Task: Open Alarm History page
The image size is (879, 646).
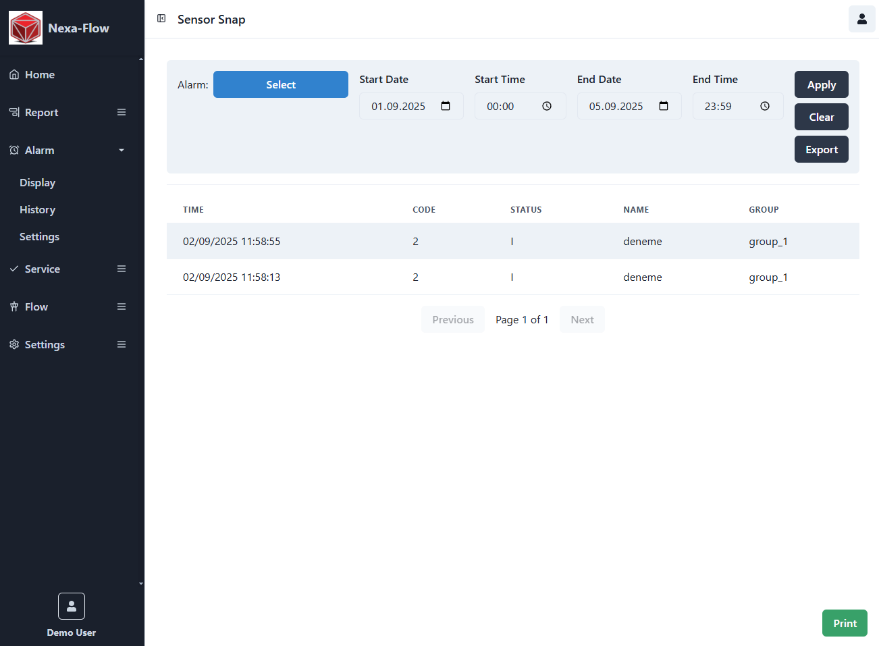Action: click(x=37, y=209)
